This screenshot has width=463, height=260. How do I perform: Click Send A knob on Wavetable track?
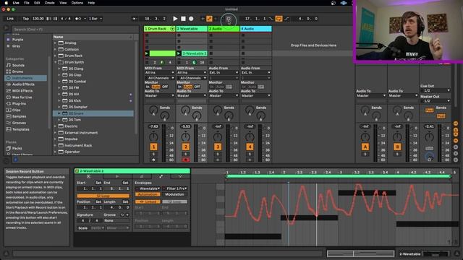click(x=185, y=110)
